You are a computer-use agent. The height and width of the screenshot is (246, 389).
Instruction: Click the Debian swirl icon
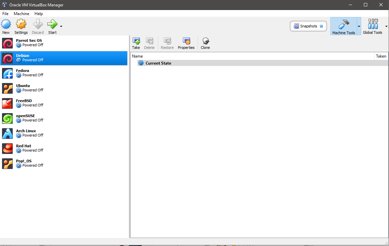(7, 58)
